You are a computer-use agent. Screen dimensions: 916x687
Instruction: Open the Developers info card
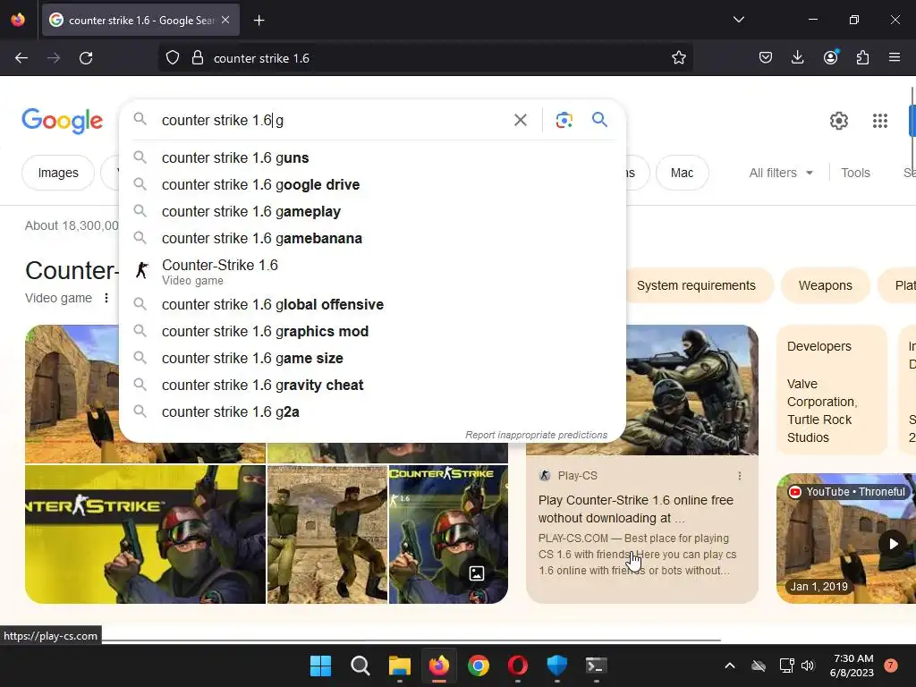click(831, 390)
